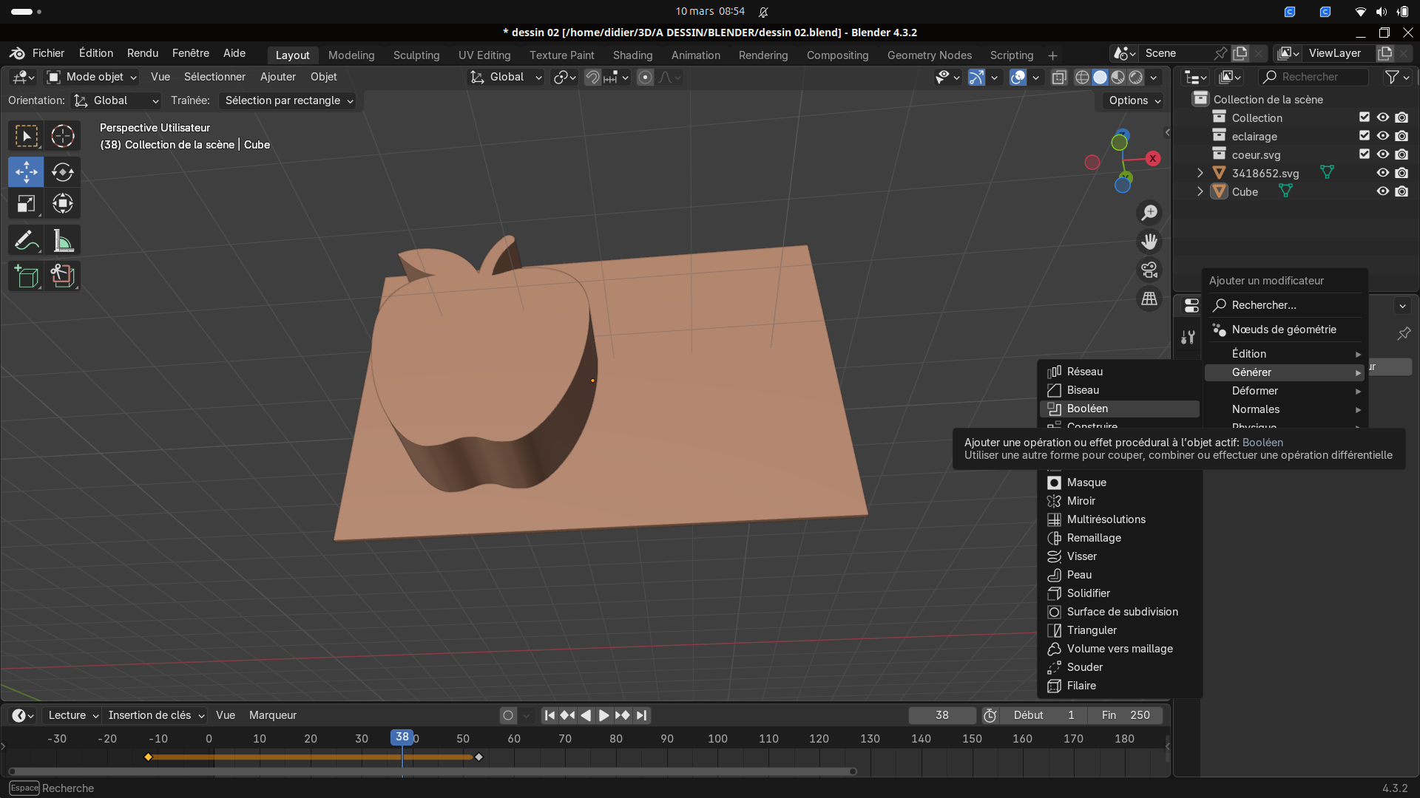The height and width of the screenshot is (798, 1420).
Task: Click the Options button in viewport
Action: tap(1135, 100)
